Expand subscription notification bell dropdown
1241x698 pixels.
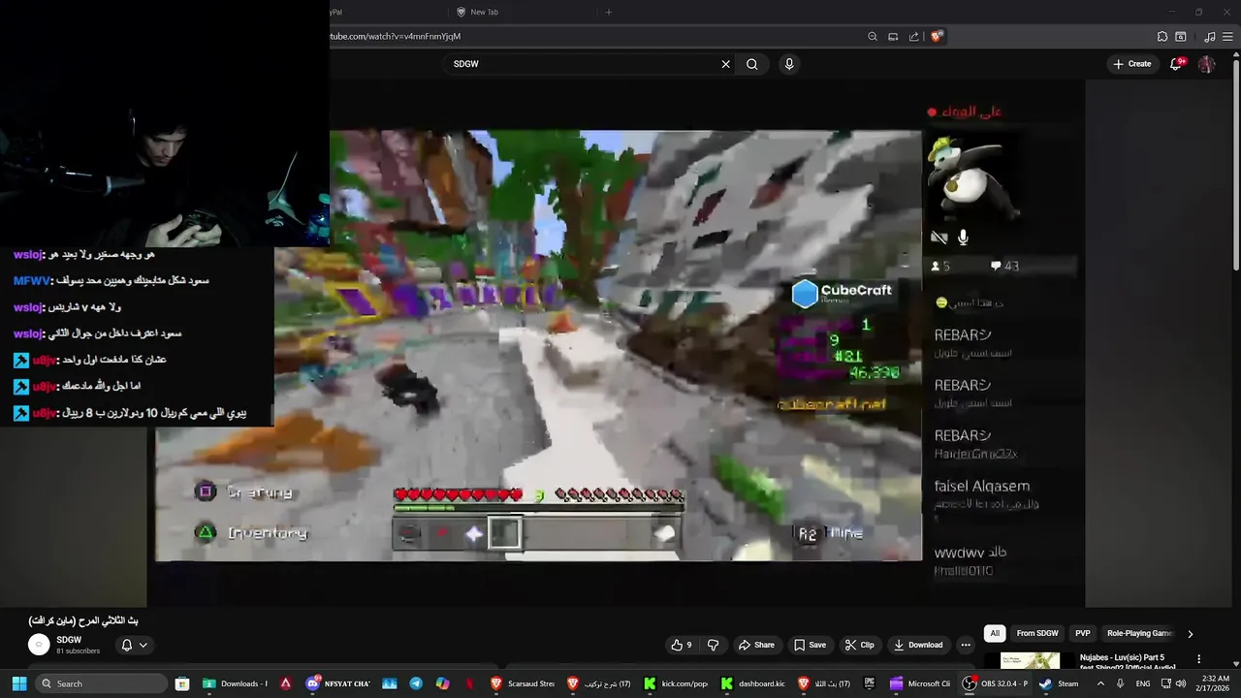(135, 645)
